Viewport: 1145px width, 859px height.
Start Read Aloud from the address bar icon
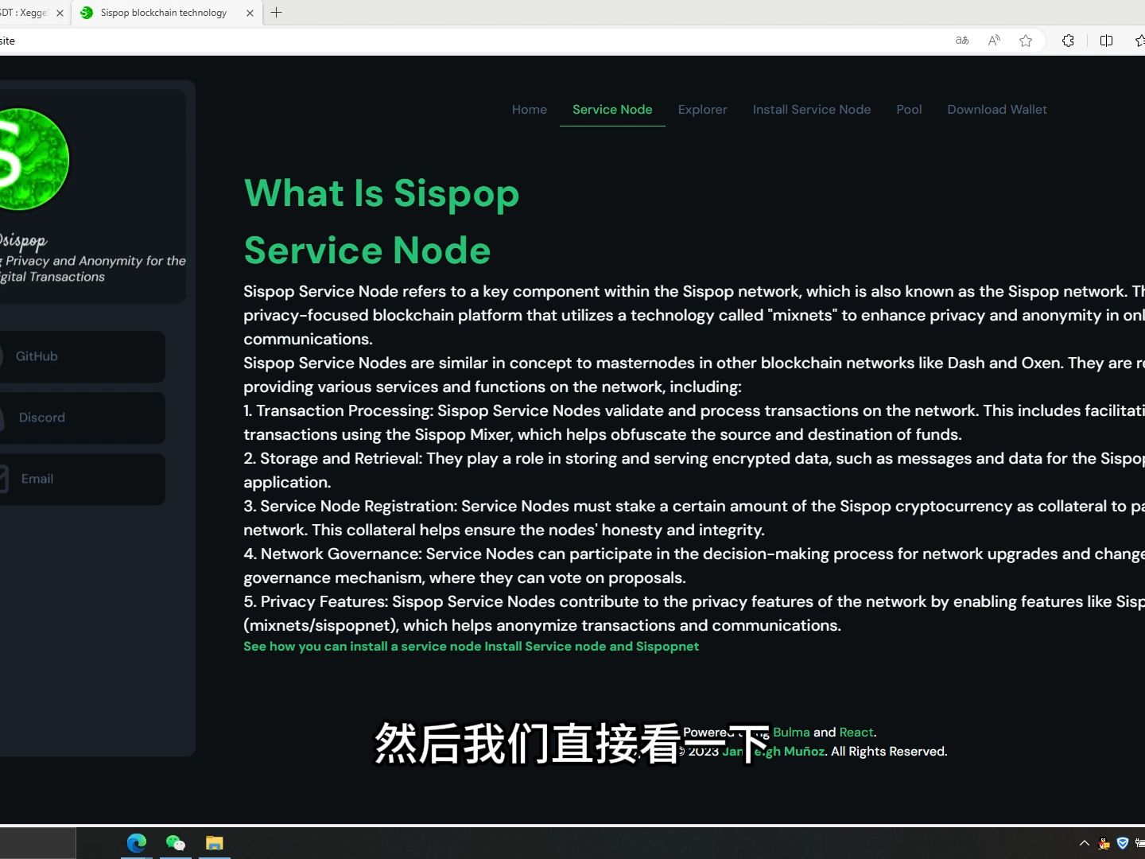click(x=994, y=41)
